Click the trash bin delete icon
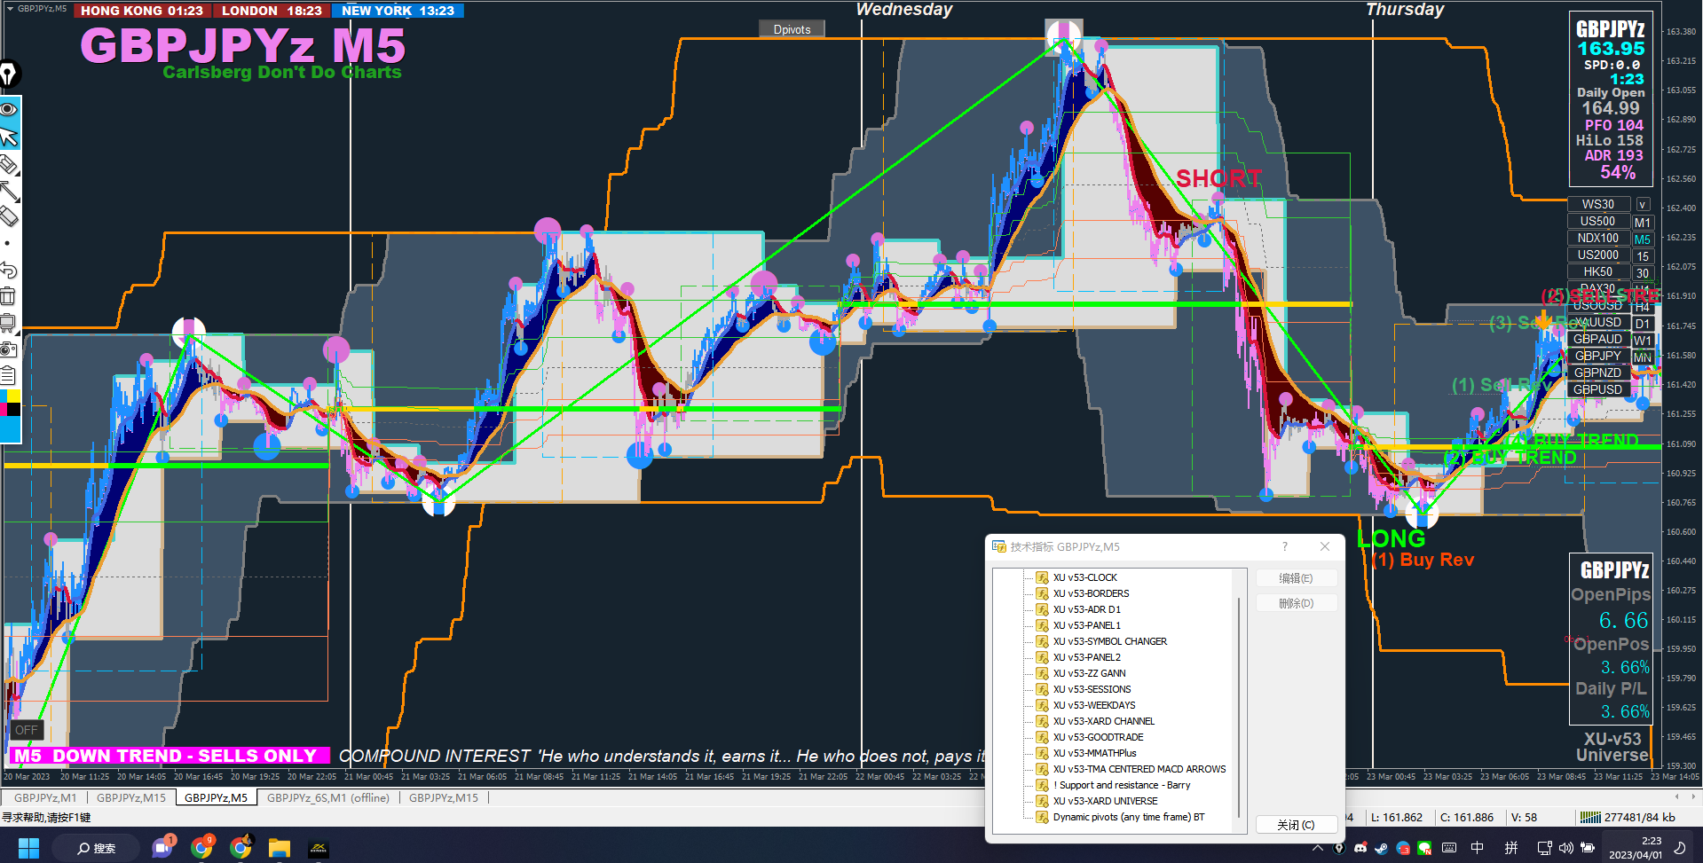Screen dimensions: 1703x863 coord(9,296)
